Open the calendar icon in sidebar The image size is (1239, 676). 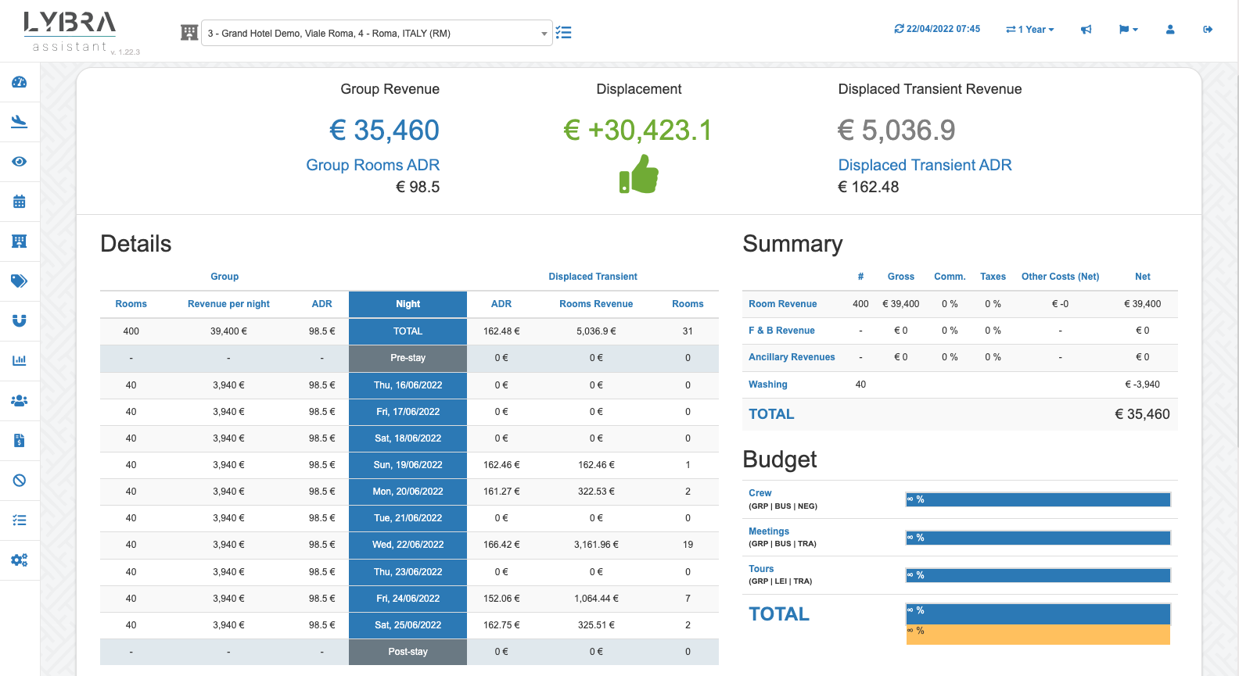pyautogui.click(x=20, y=202)
